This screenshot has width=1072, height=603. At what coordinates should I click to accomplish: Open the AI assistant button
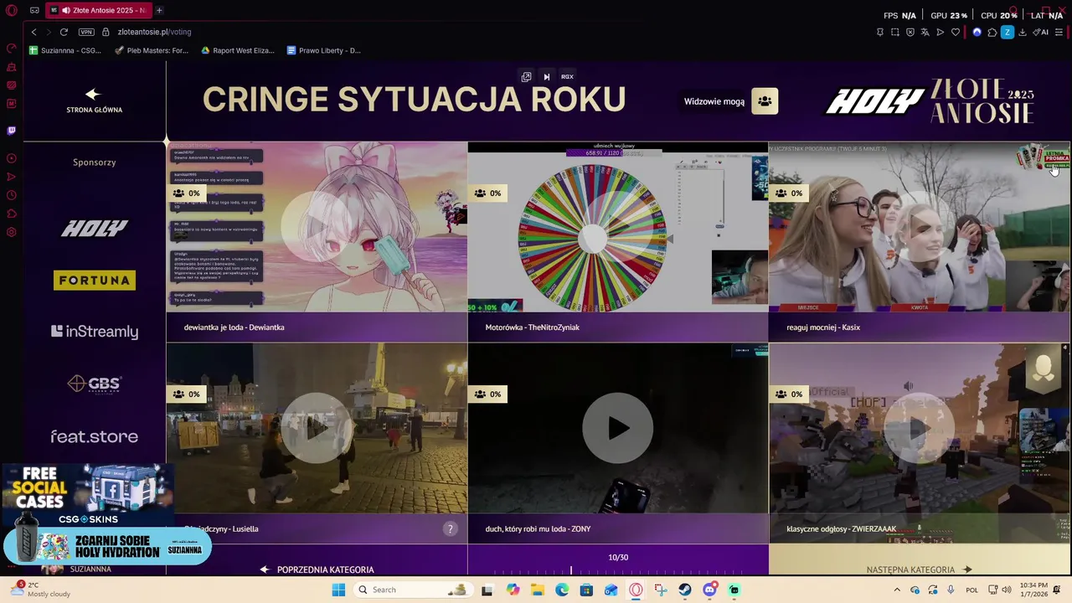[x=1040, y=32]
